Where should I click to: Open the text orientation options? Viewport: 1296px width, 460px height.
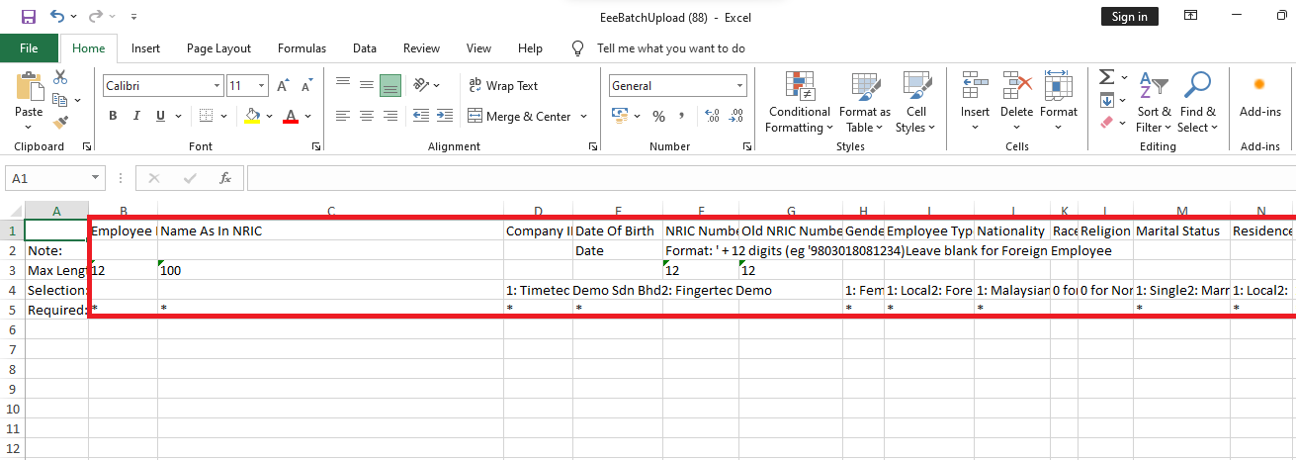point(427,85)
